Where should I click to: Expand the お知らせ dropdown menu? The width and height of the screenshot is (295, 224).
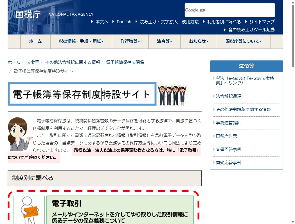[199, 41]
